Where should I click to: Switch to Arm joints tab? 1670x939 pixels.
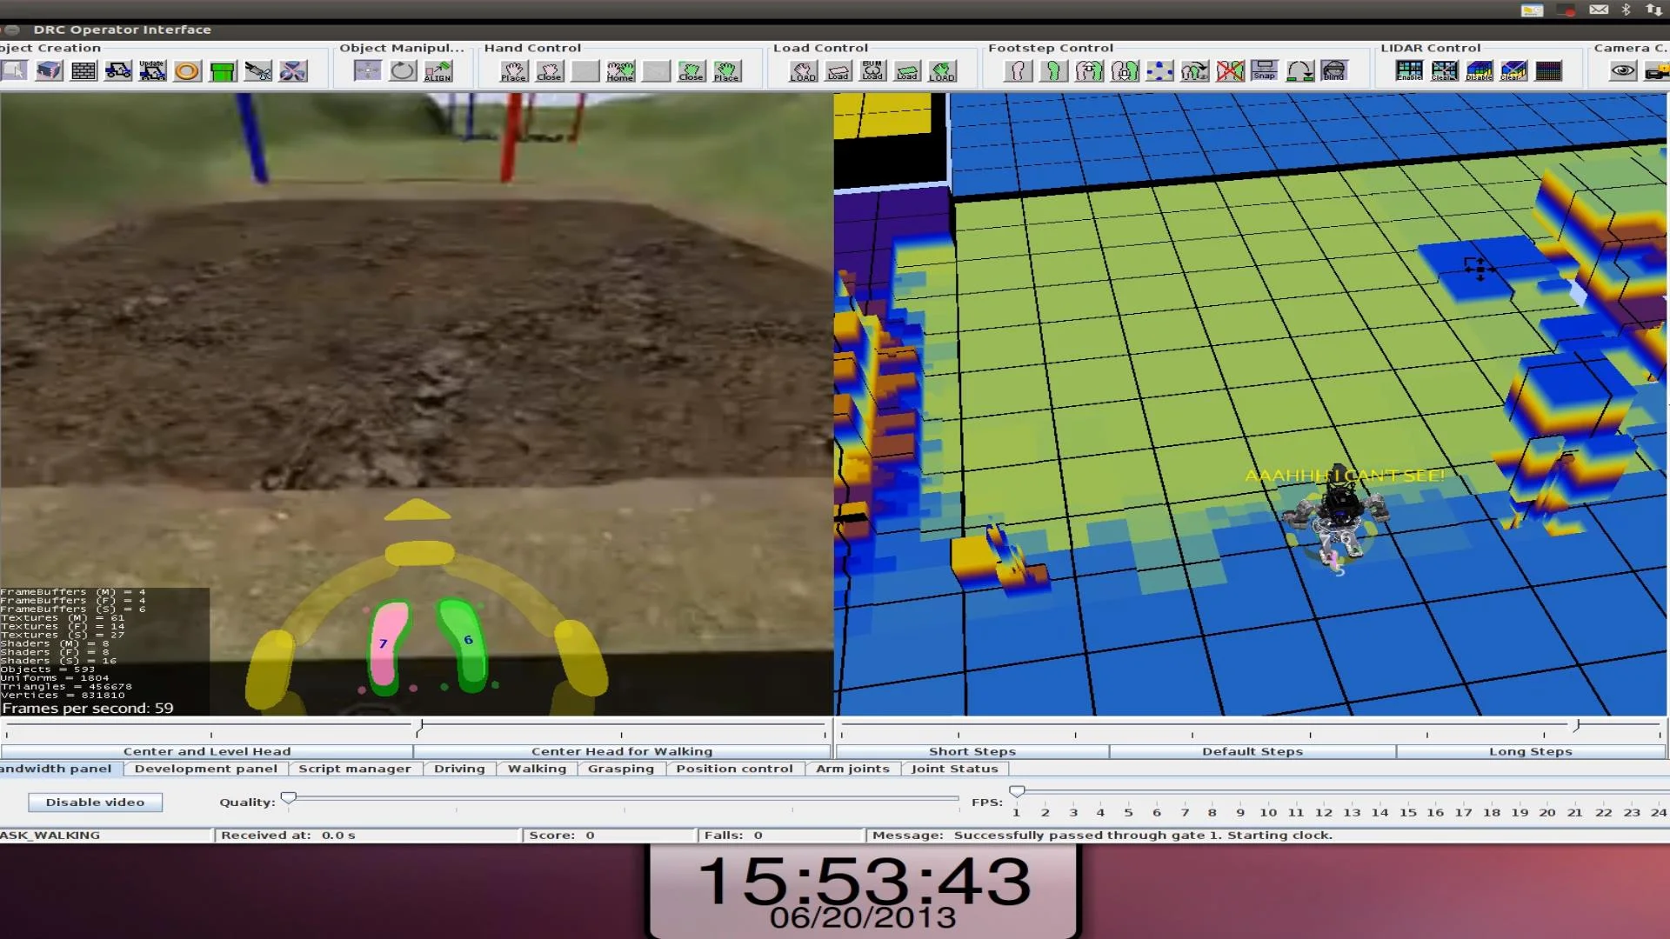pos(852,769)
